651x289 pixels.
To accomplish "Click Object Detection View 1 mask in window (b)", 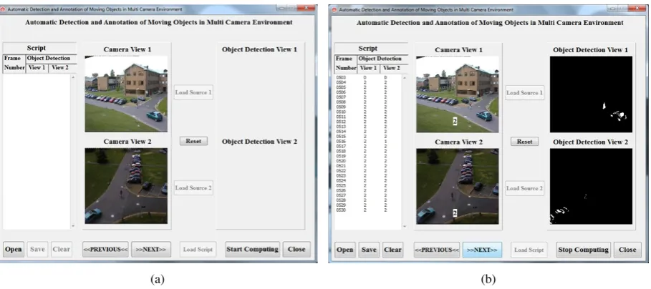I will coord(592,94).
